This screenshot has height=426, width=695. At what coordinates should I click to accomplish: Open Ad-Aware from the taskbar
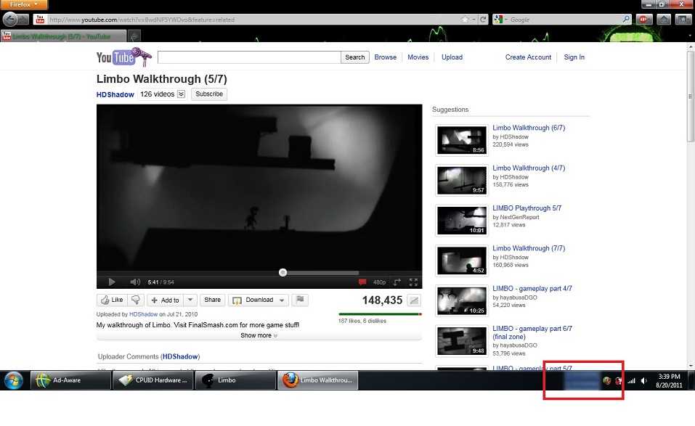[x=70, y=380]
